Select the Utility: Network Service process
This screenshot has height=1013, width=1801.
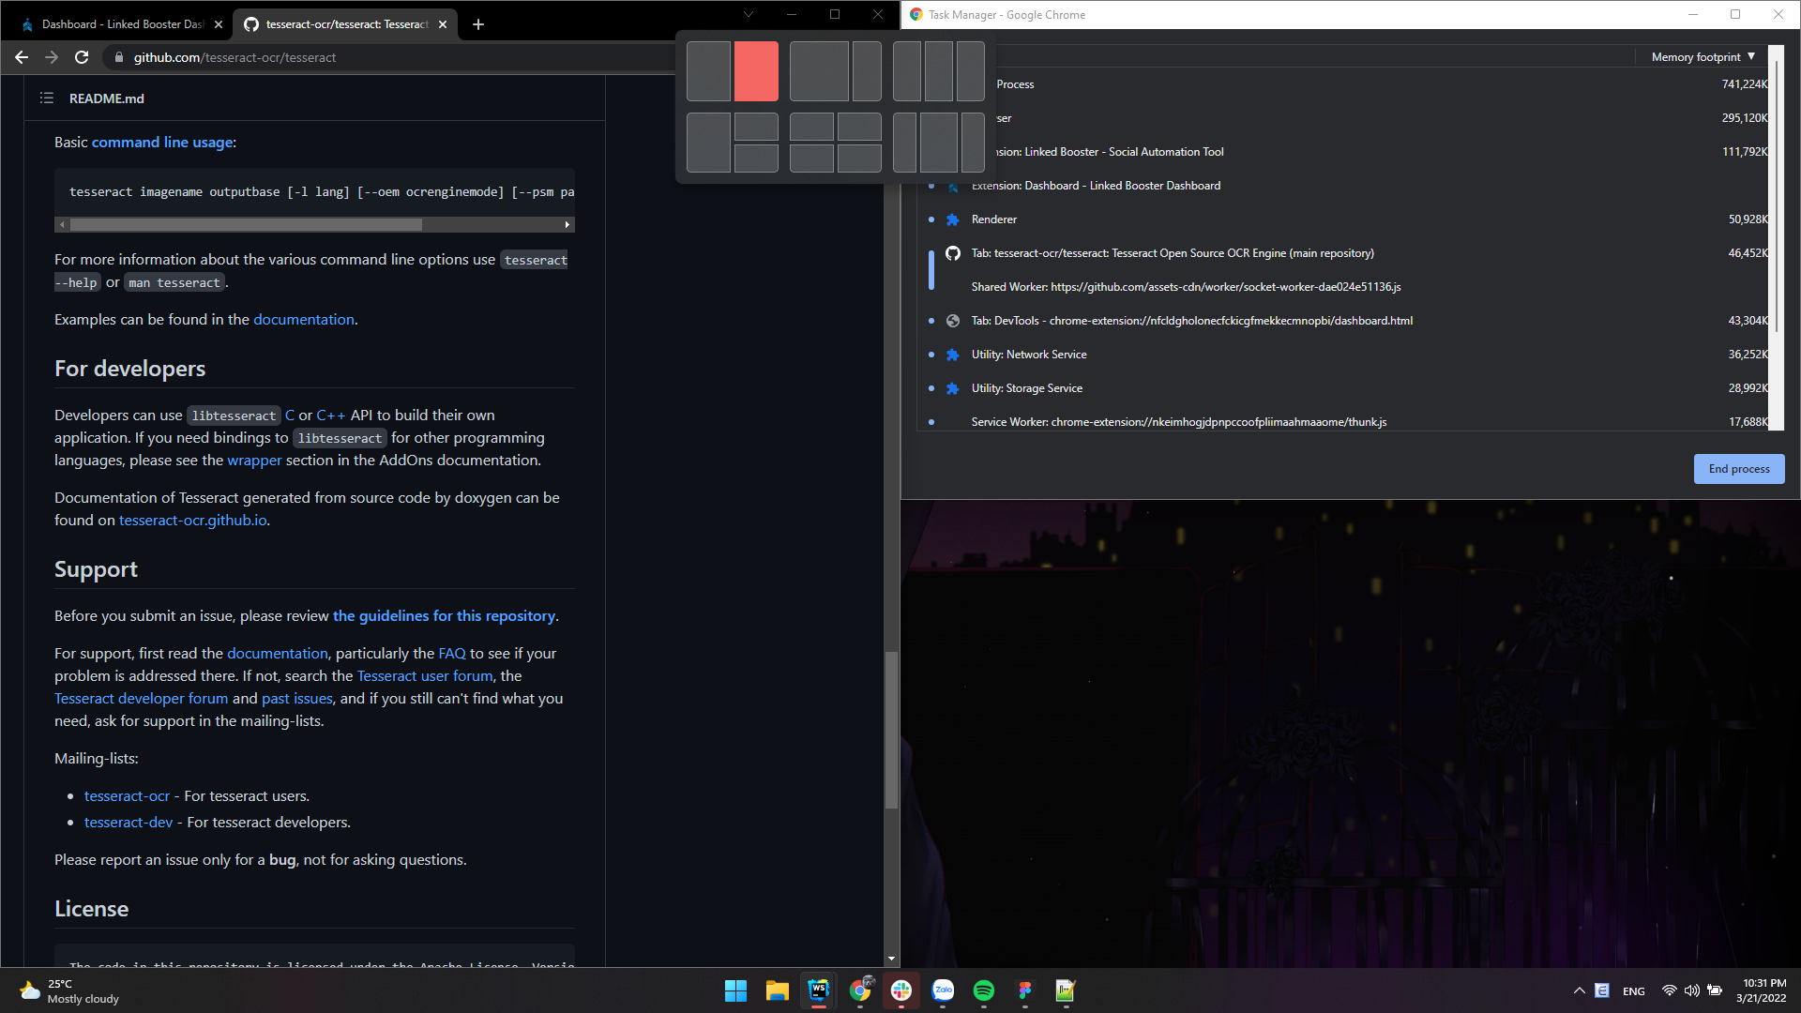pos(1029,355)
